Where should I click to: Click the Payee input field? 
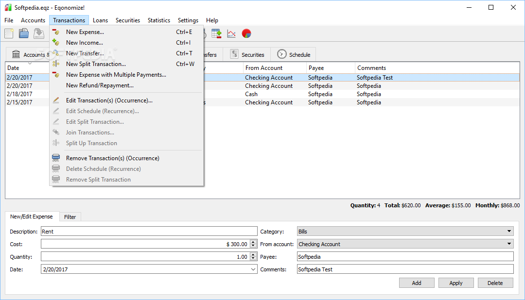pos(405,257)
